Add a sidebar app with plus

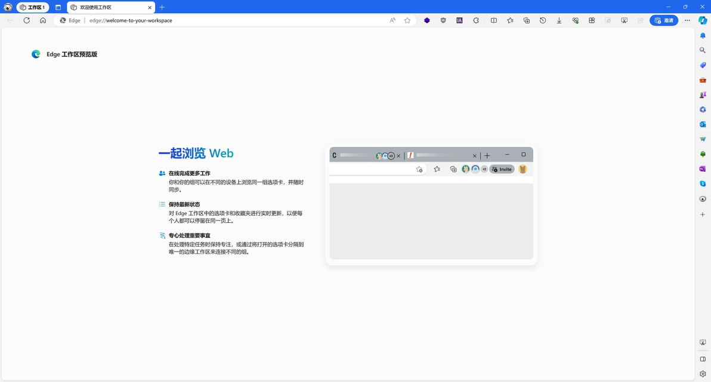(703, 215)
